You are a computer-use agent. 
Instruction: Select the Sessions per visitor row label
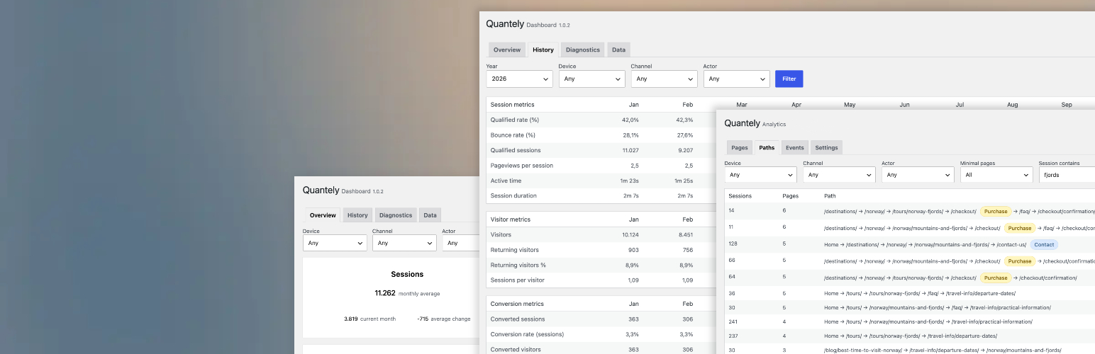(517, 280)
